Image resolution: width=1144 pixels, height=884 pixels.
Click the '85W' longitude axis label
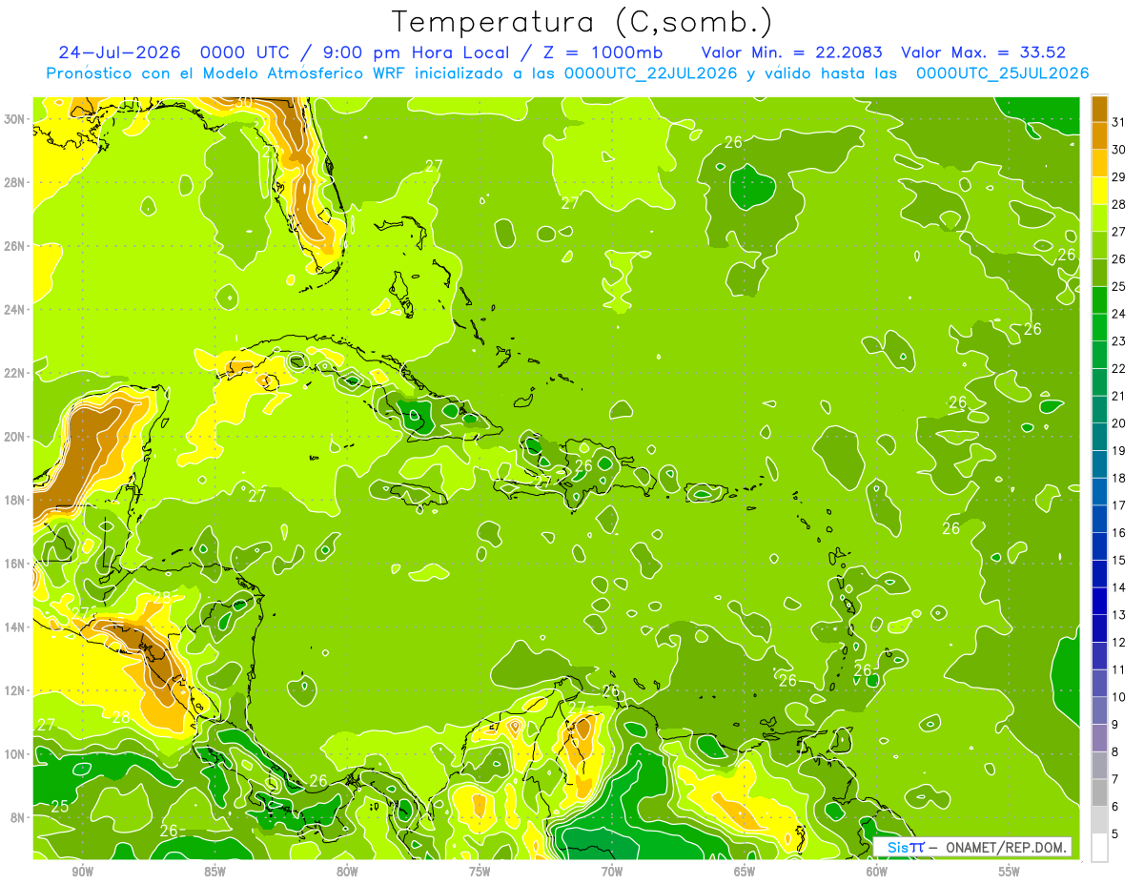214,872
